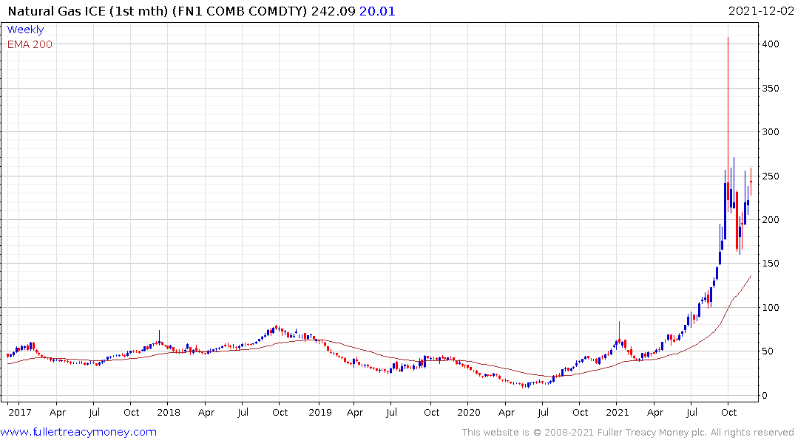The image size is (795, 443).
Task: Click the 2020 year label on time axis
Action: click(468, 412)
